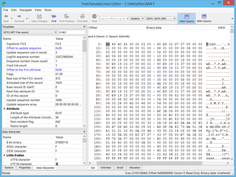Screen dimensions: 236x177
Task: Click the Save Changes floppy icon
Action: click(39, 16)
